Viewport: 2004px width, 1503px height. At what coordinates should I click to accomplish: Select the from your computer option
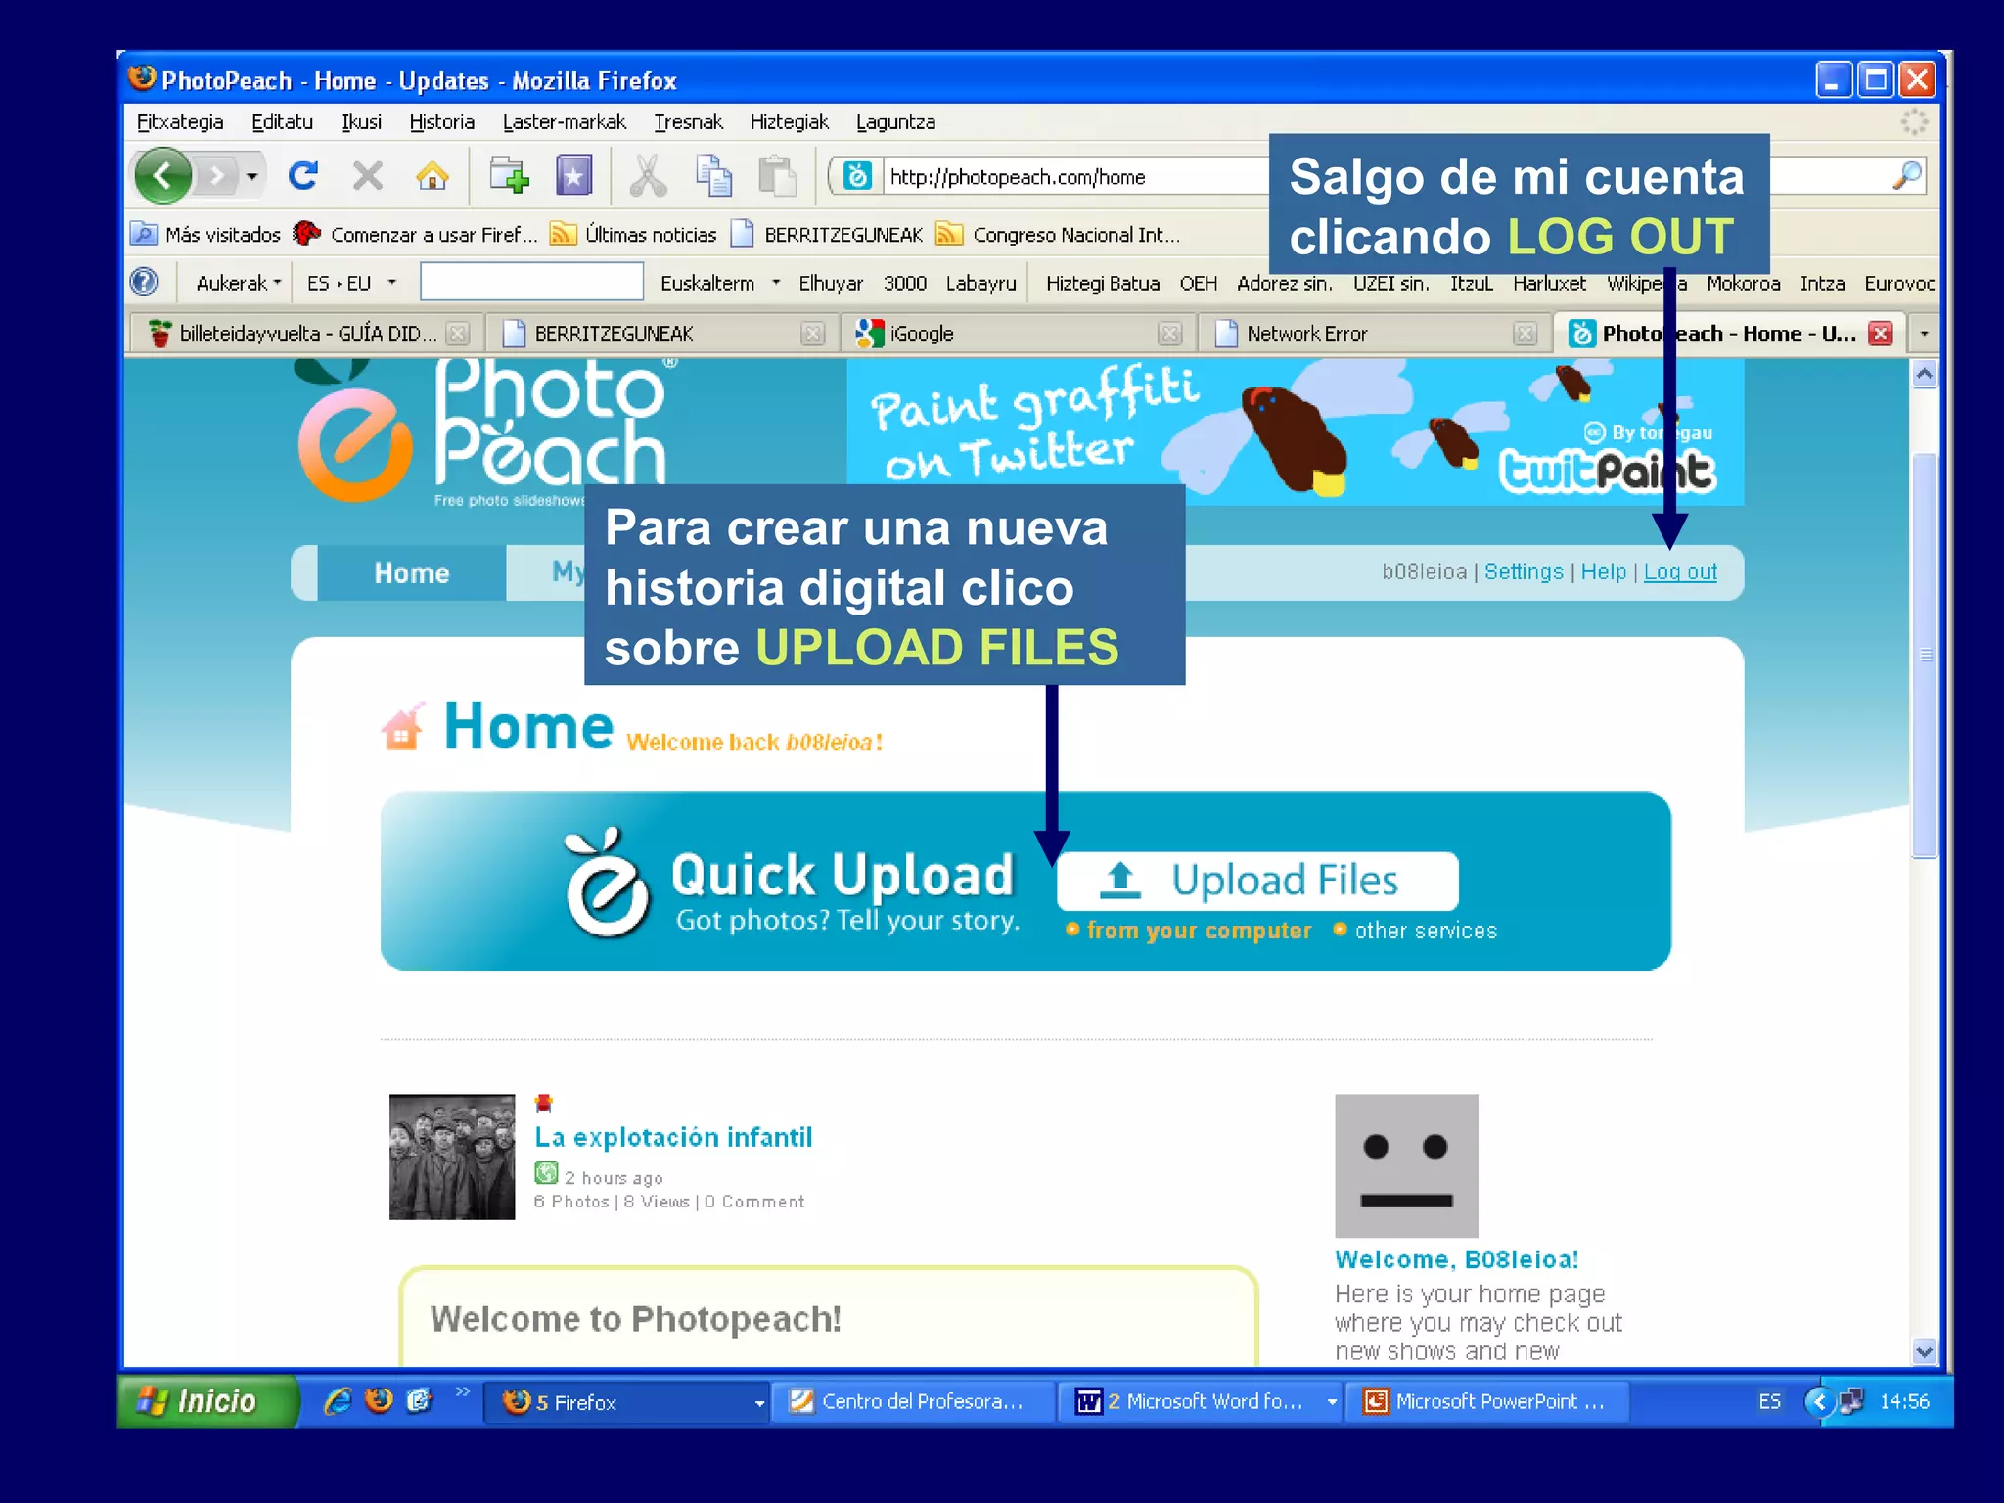(1189, 931)
